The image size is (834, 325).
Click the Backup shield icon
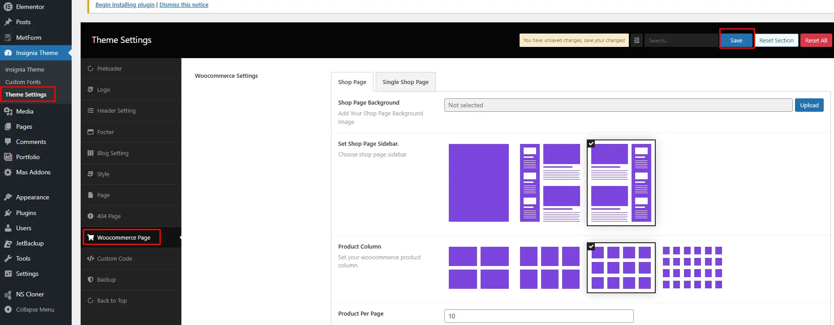click(90, 279)
